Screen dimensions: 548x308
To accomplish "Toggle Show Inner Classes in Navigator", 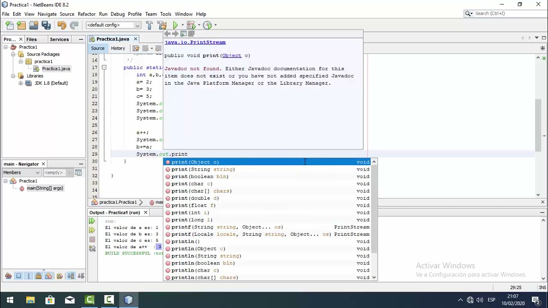I will 48,276.
